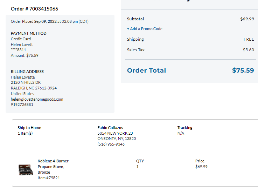This screenshot has width=258, height=195.
Task: Click the Add a Promo Code link
Action: point(145,29)
